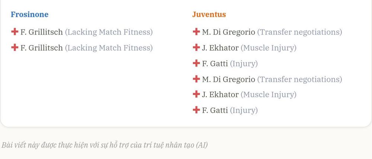
Task: Click the AI assistance disclaimer footer text
Action: [105, 145]
